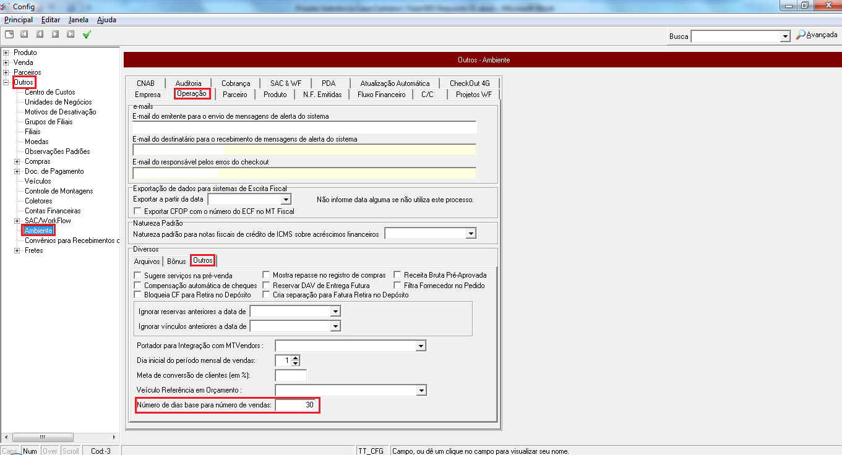Open the Exportar a partir da data dropdown
The height and width of the screenshot is (455, 842).
point(286,200)
